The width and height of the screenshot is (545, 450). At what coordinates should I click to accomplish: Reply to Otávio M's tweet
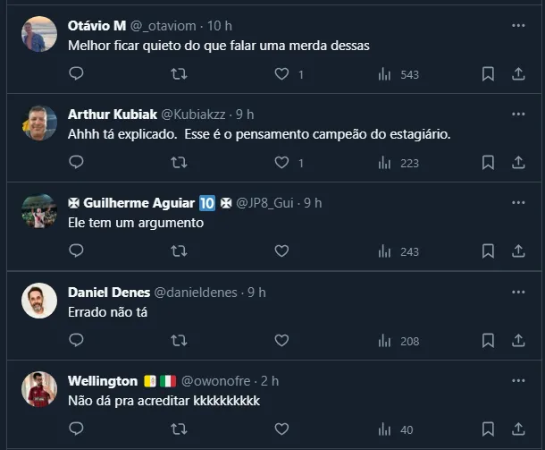pos(76,74)
